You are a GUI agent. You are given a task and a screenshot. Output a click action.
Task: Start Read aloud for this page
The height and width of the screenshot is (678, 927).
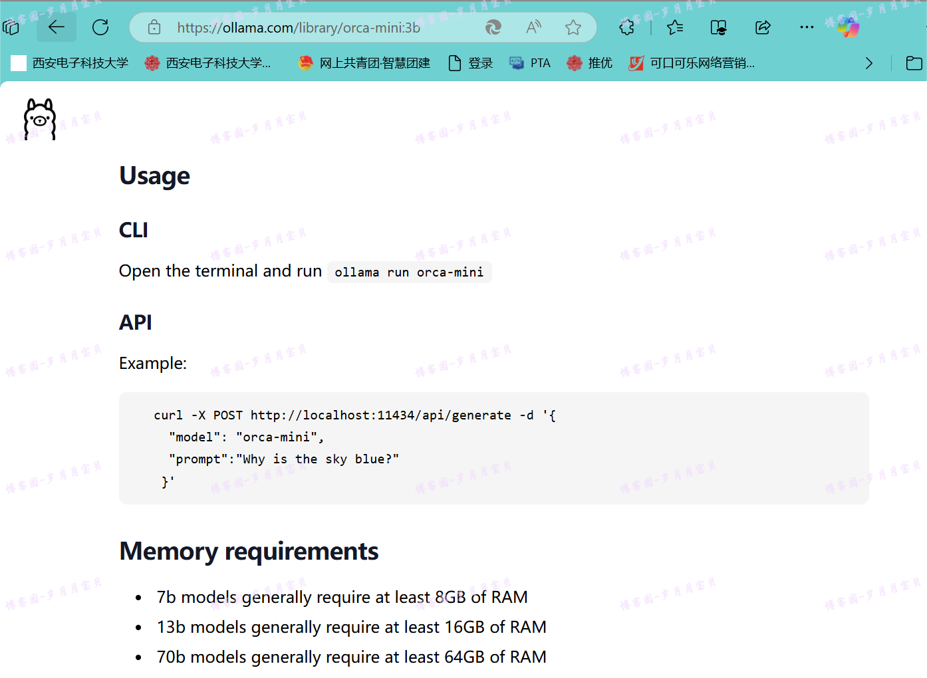[x=533, y=27]
